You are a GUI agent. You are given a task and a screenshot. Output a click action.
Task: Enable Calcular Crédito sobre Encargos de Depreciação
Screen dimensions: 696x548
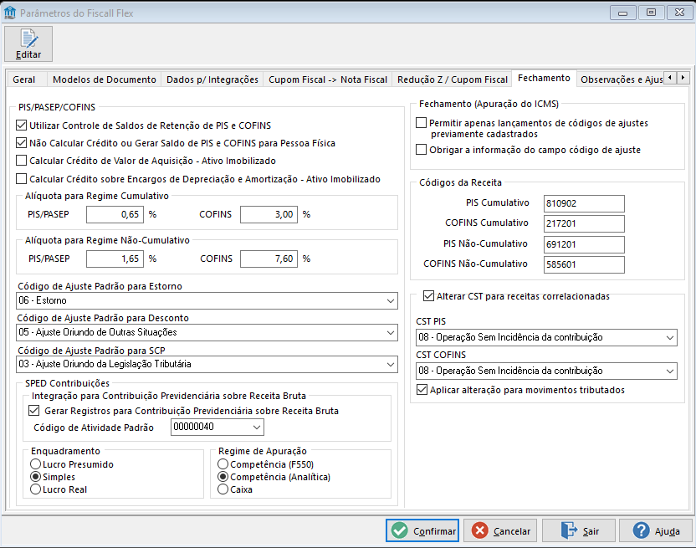pyautogui.click(x=21, y=178)
